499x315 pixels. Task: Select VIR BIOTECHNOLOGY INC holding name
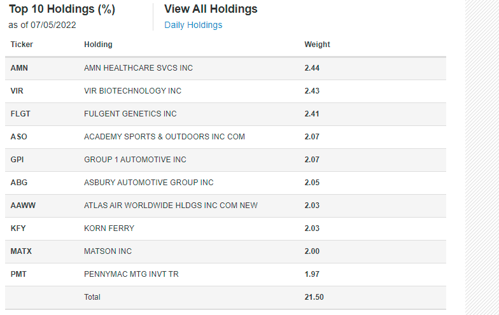click(x=132, y=91)
